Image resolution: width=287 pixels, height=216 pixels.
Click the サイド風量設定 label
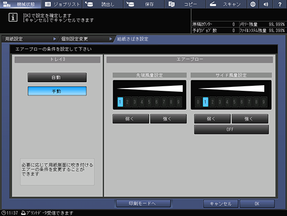(231, 75)
